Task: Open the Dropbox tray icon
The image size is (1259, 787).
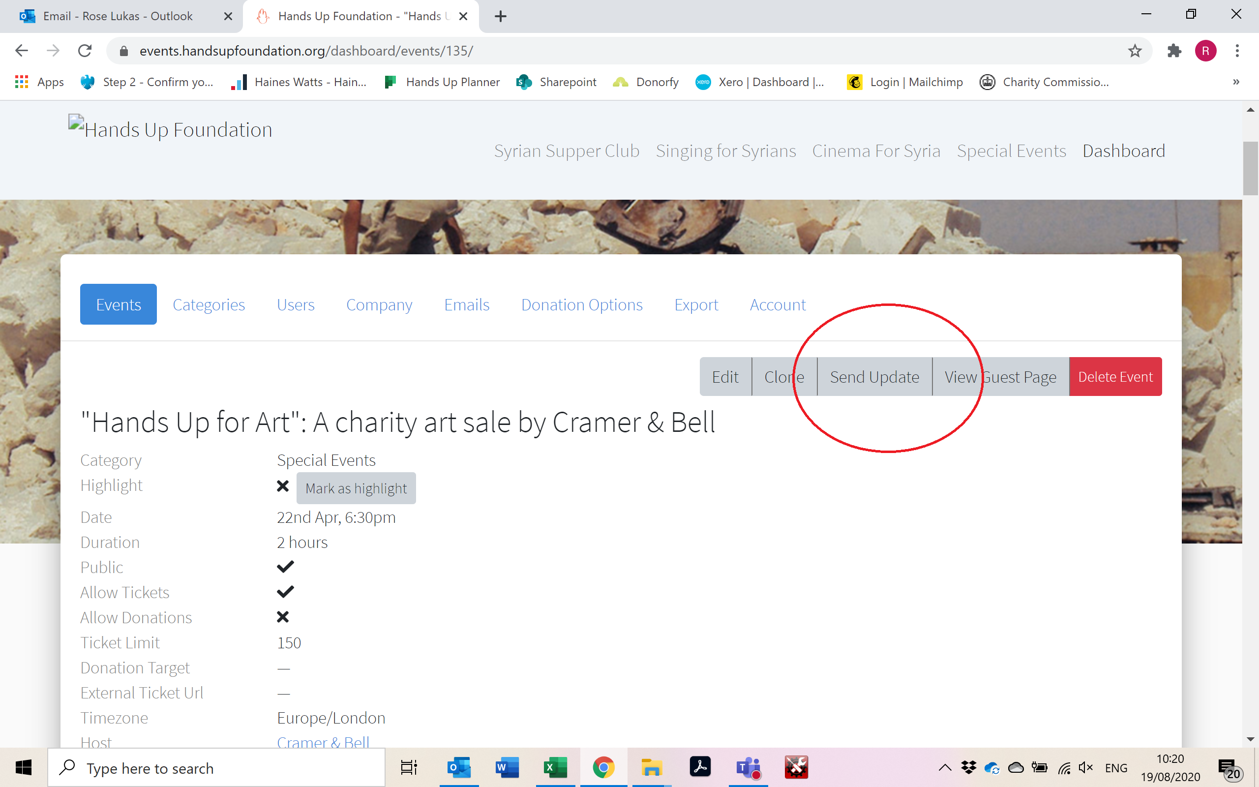Action: 968,767
